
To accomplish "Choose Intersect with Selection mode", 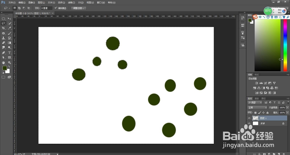I will pos(29,8).
